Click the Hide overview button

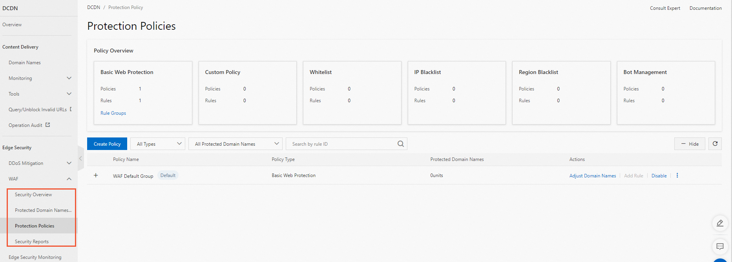690,144
